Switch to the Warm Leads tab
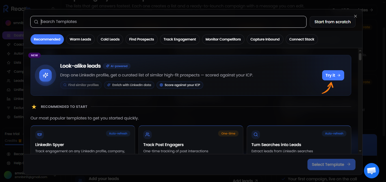The width and height of the screenshot is (386, 182). click(x=80, y=39)
